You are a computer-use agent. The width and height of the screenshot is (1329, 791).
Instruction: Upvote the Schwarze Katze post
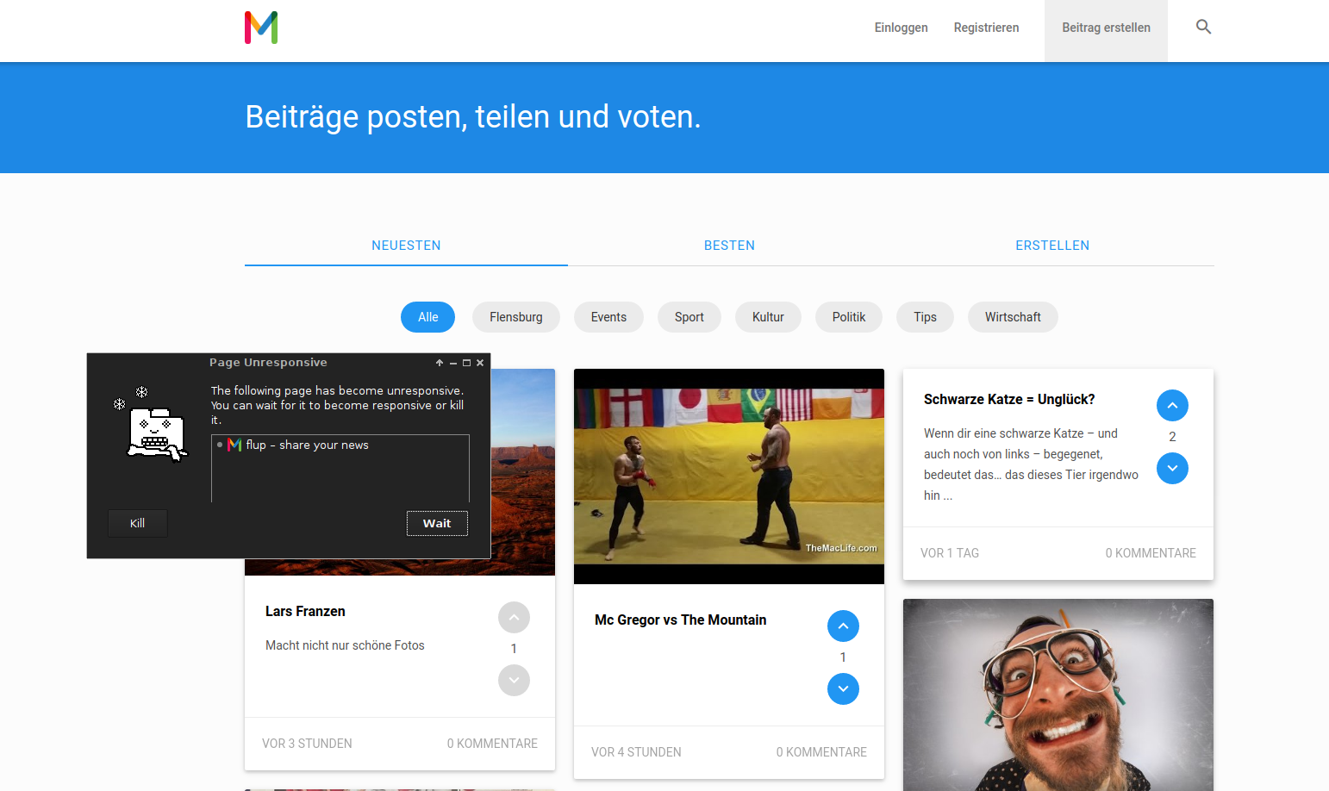tap(1172, 406)
